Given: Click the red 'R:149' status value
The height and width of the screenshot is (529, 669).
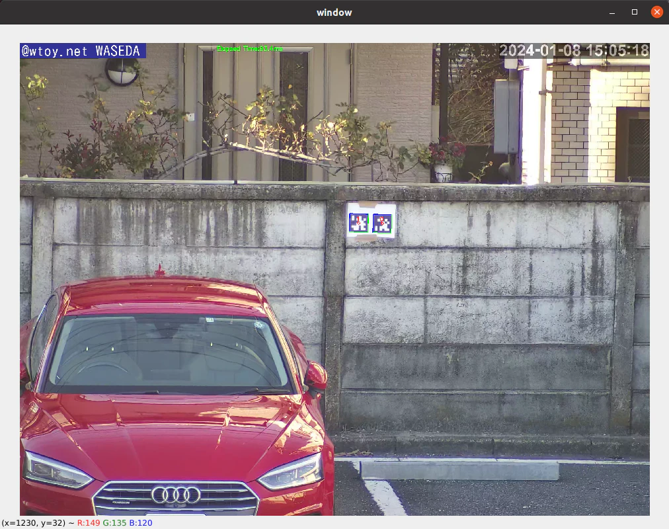Looking at the screenshot, I should 89,522.
